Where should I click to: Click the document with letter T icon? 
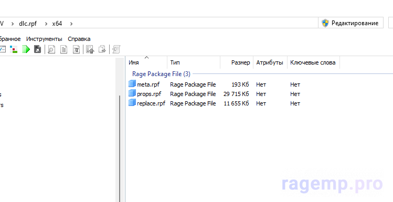[x=77, y=49]
